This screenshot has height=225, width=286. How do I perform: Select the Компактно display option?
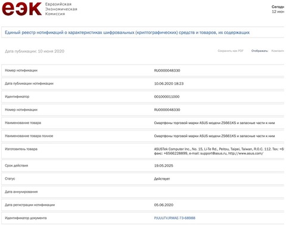(x=278, y=51)
